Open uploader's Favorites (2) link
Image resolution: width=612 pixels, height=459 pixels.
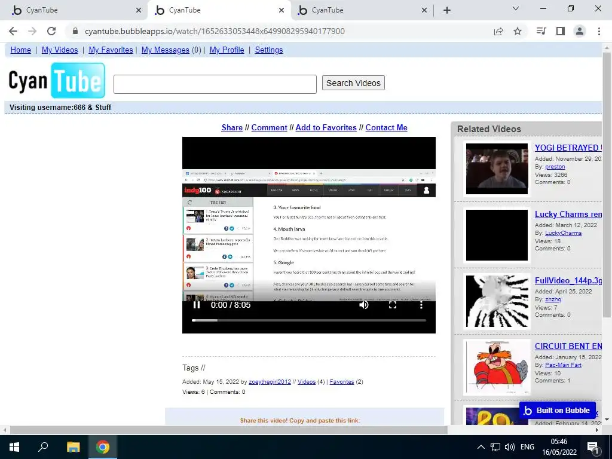click(x=341, y=382)
